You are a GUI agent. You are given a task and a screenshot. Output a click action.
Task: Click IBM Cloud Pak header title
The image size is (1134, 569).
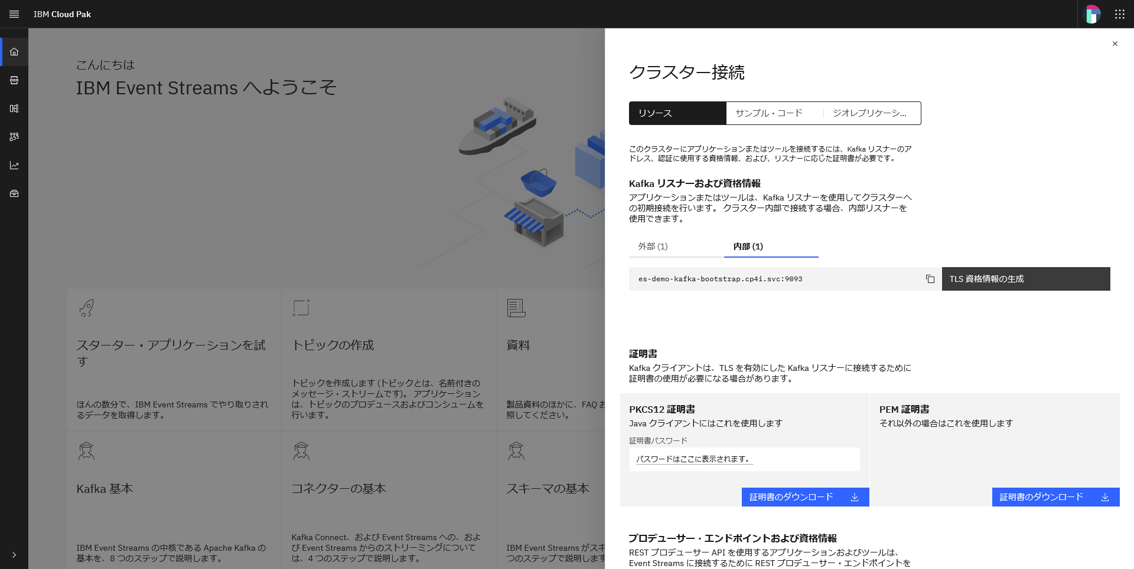62,14
